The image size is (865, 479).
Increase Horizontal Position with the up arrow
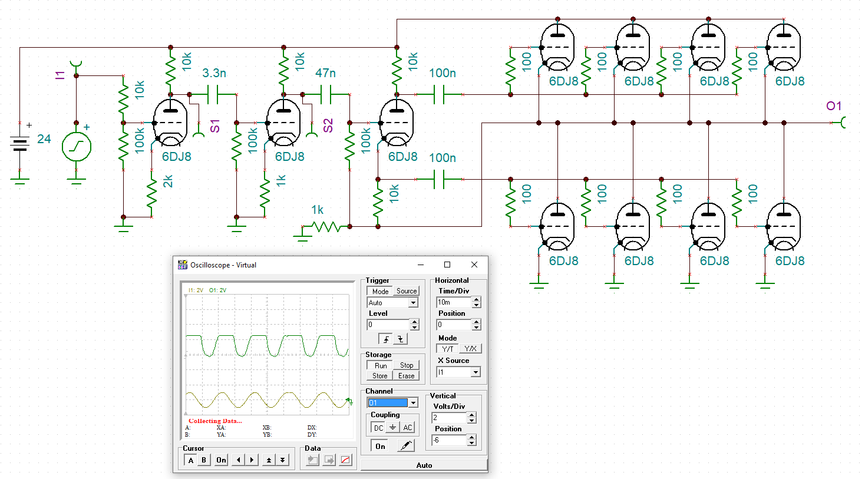476,322
